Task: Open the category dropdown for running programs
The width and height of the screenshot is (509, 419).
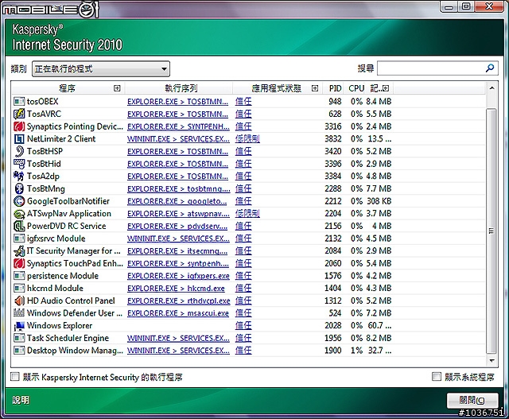Action: (x=101, y=69)
